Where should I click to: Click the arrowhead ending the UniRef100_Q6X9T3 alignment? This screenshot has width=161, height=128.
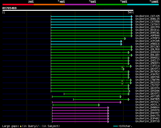(x=124, y=69)
